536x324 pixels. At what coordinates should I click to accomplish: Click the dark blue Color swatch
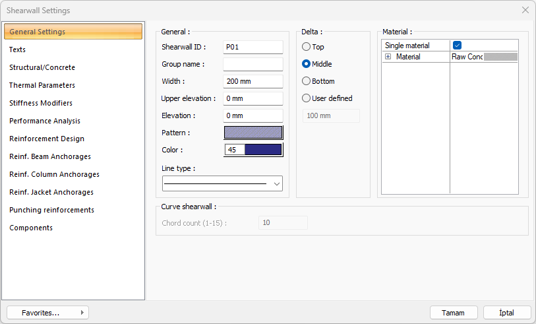262,150
